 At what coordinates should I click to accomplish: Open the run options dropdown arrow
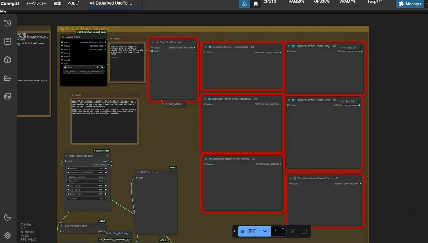265,231
